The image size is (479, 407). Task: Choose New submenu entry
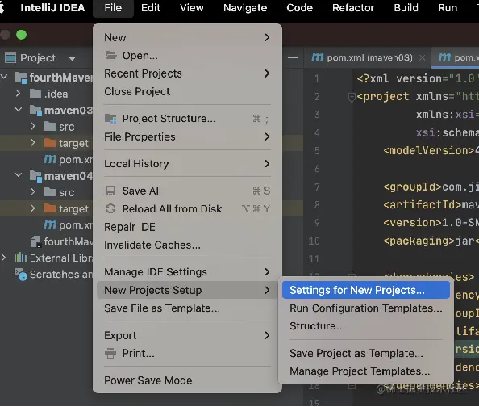(x=187, y=37)
